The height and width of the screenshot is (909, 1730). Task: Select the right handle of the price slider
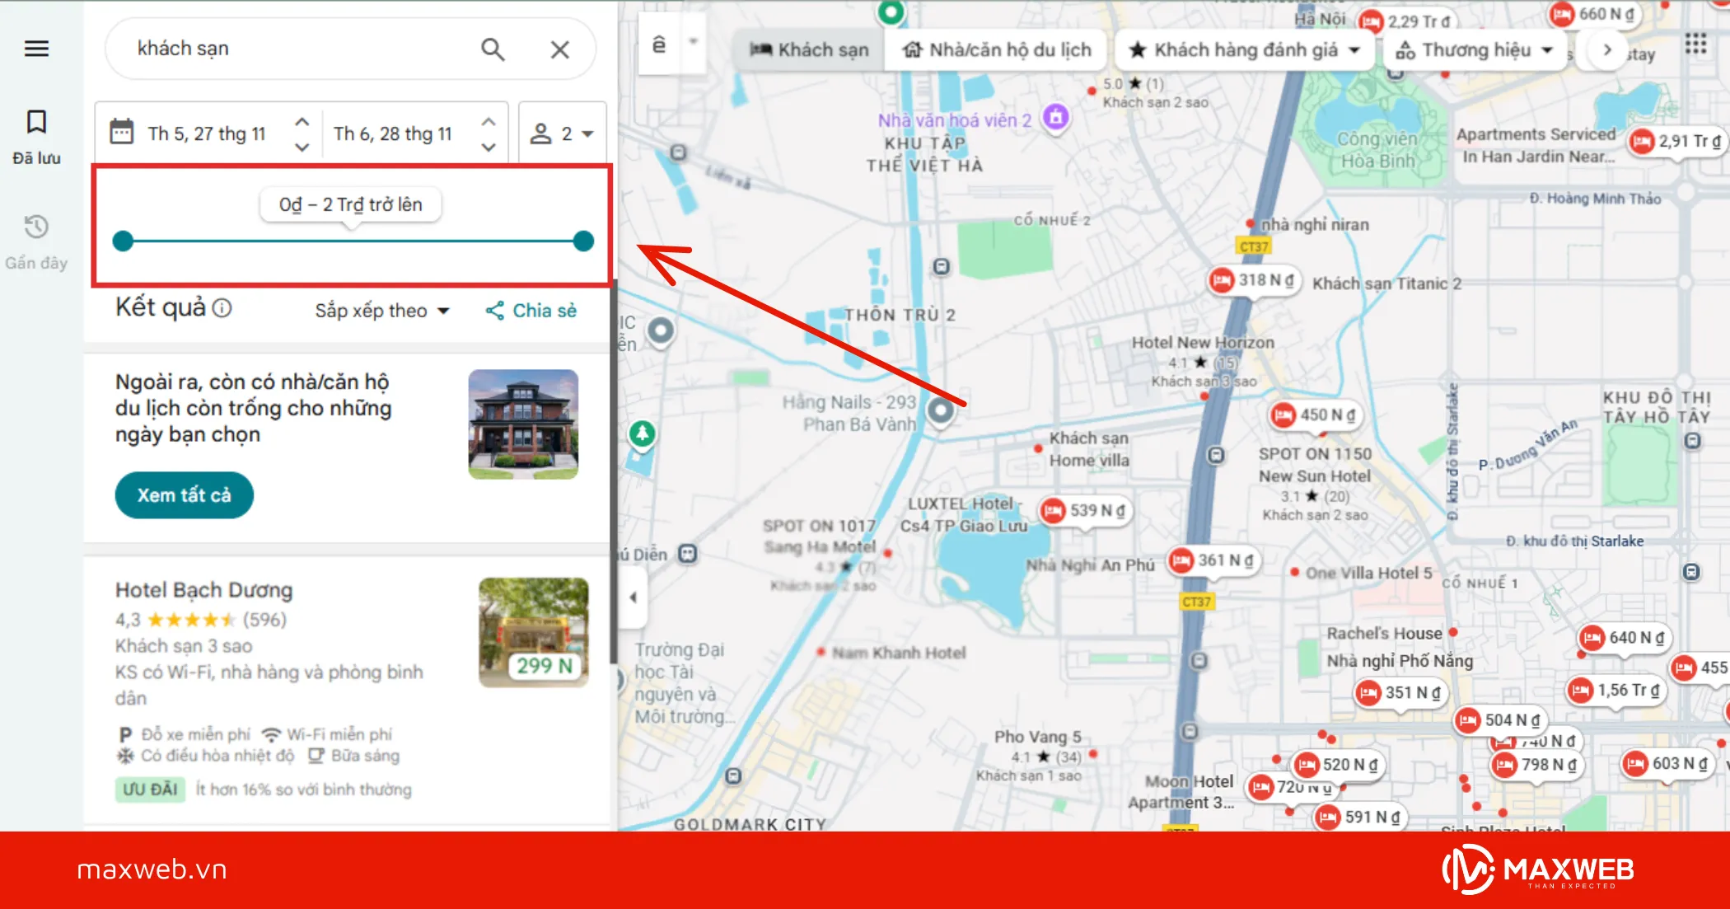tap(582, 241)
